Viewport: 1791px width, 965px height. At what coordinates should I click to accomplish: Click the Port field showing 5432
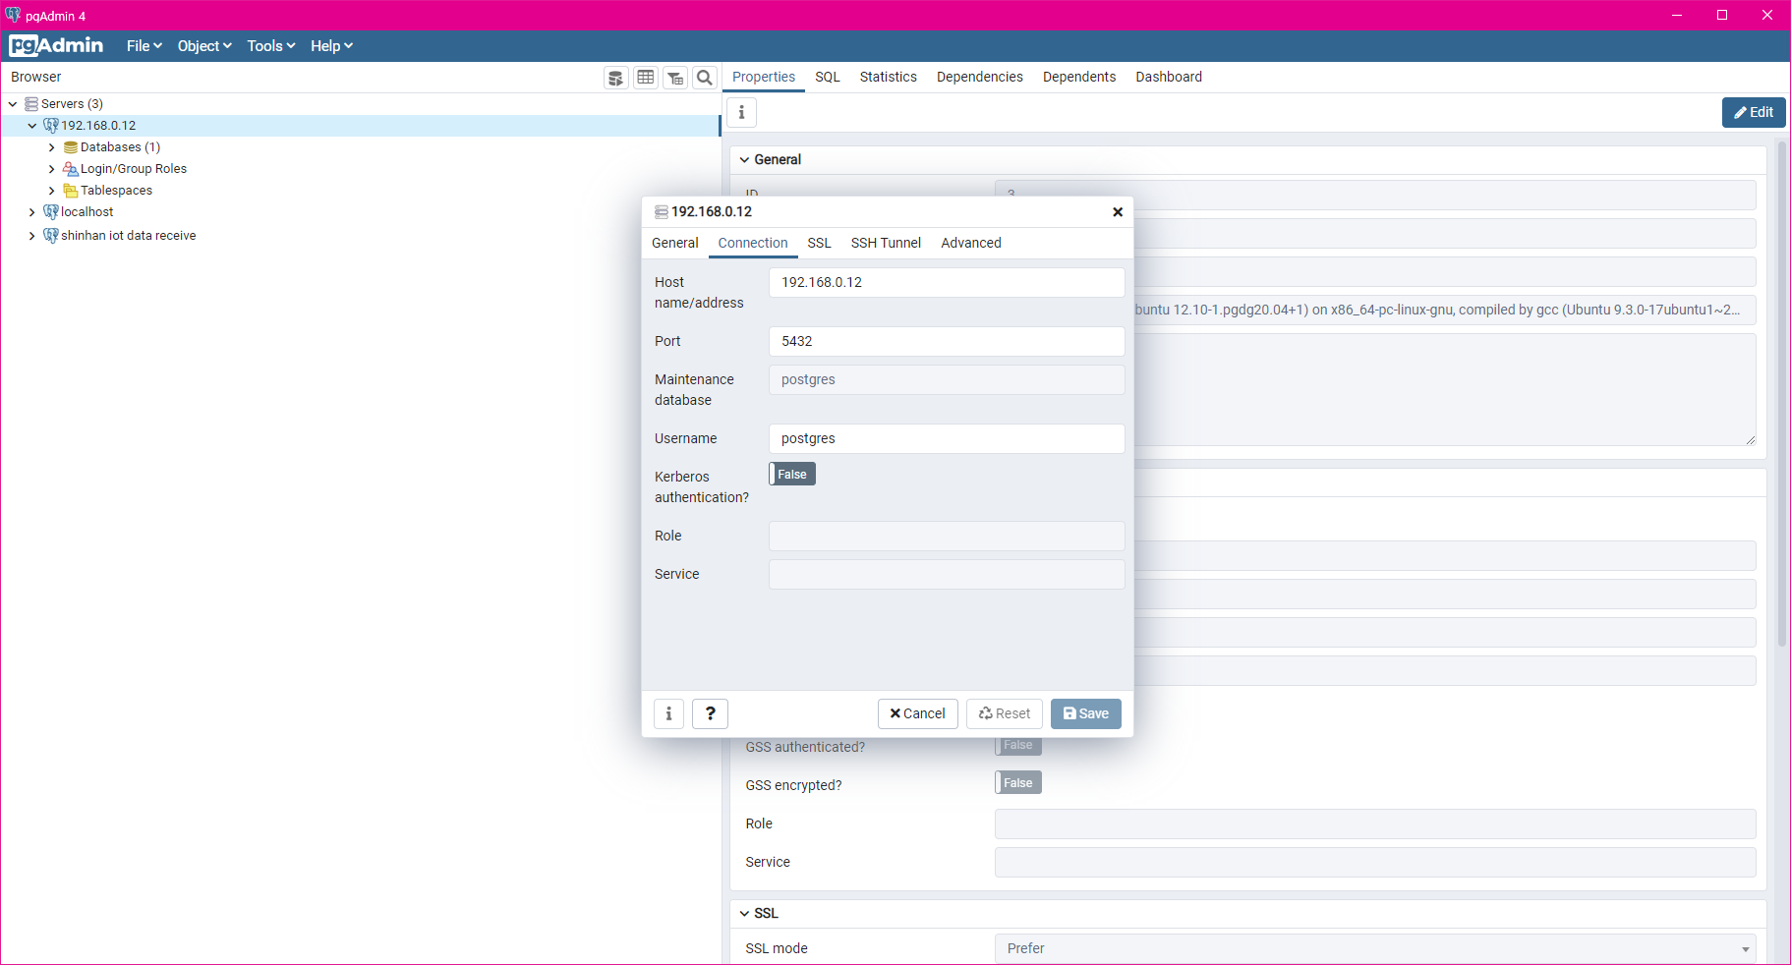point(947,342)
